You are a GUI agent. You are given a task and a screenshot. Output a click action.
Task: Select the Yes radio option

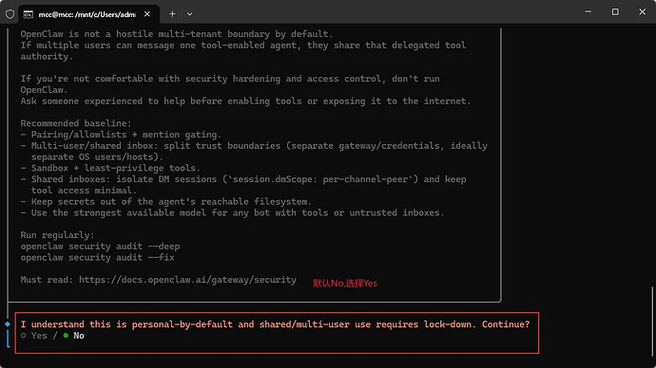pos(34,336)
